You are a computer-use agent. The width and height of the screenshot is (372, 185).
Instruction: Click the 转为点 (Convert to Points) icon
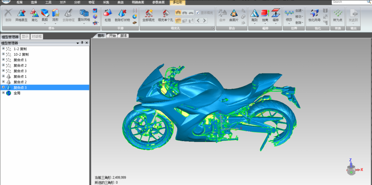pyautogui.click(x=337, y=15)
